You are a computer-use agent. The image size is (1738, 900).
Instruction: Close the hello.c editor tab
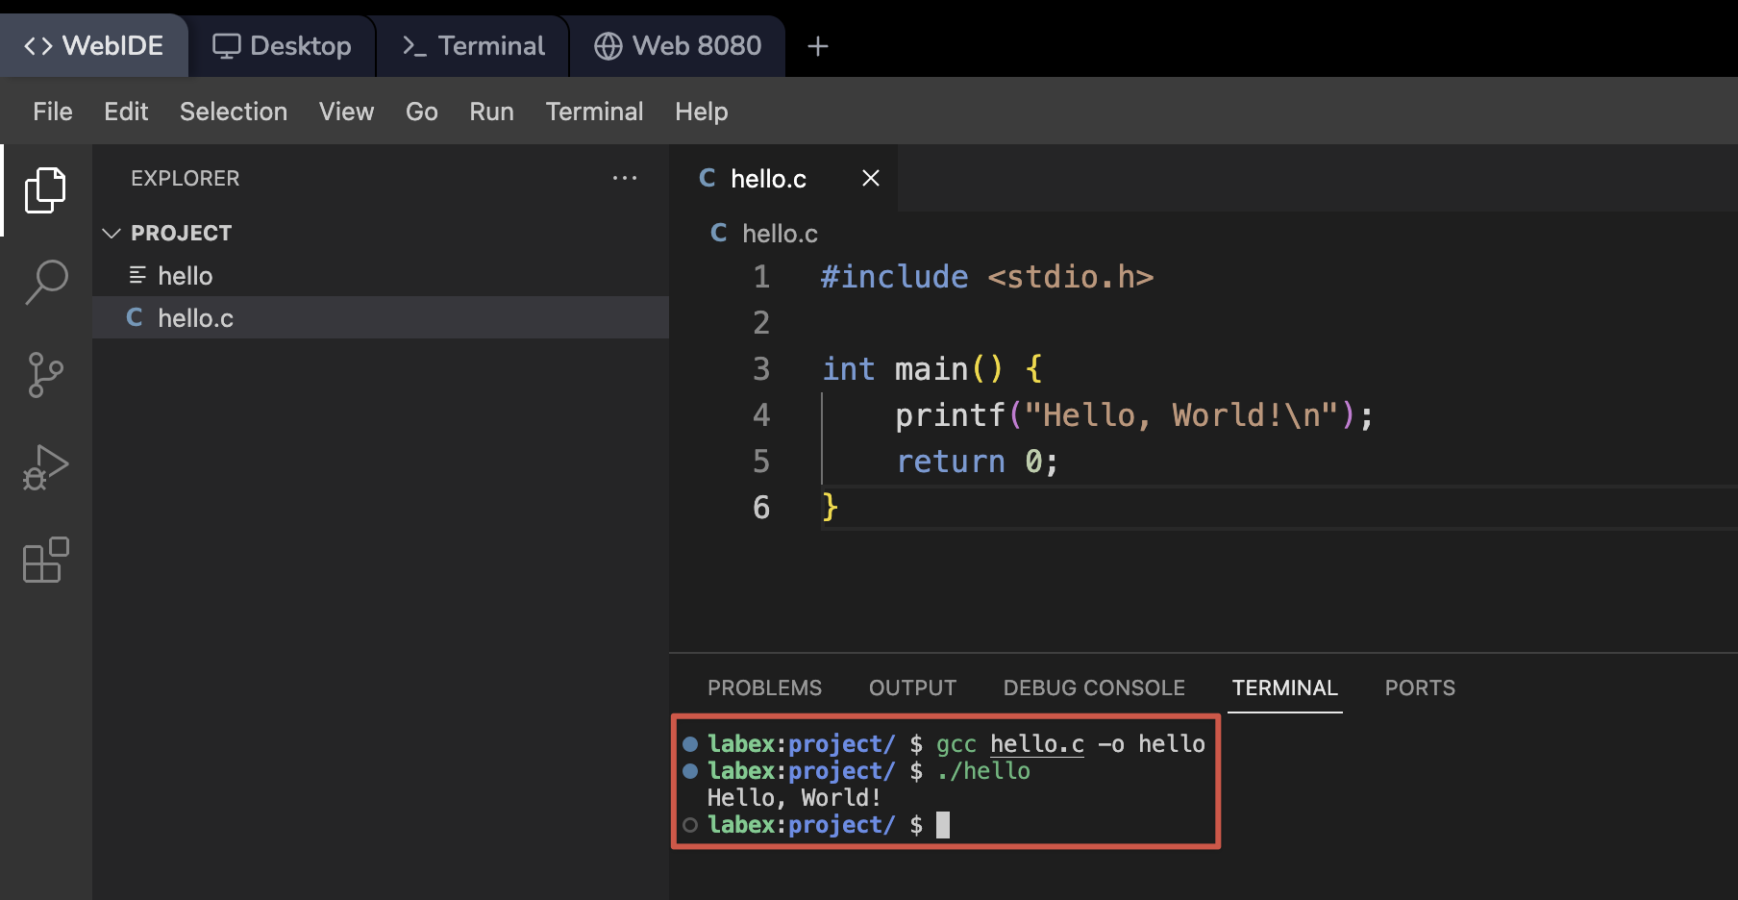click(x=870, y=178)
